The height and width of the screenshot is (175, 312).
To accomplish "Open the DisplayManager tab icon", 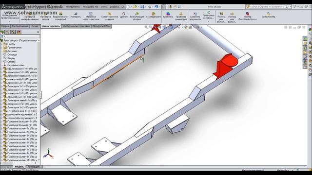I will [19, 32].
